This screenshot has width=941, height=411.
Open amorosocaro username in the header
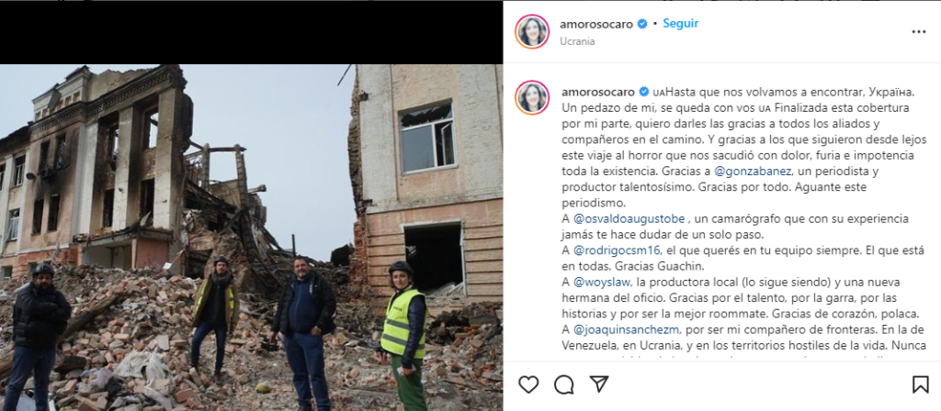click(x=596, y=25)
